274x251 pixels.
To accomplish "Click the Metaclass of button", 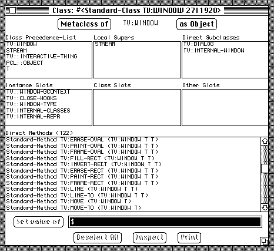I will coord(84,24).
